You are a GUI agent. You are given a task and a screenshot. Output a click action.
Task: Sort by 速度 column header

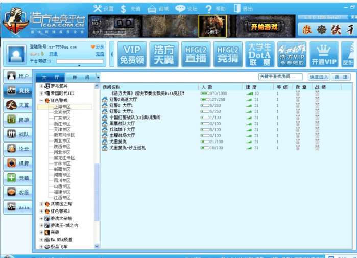coord(258,87)
